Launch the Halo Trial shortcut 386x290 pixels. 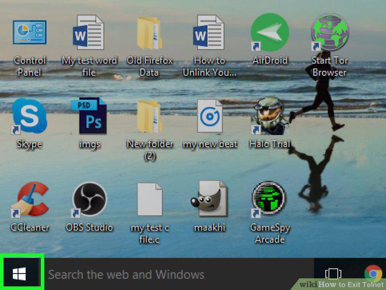[270, 116]
